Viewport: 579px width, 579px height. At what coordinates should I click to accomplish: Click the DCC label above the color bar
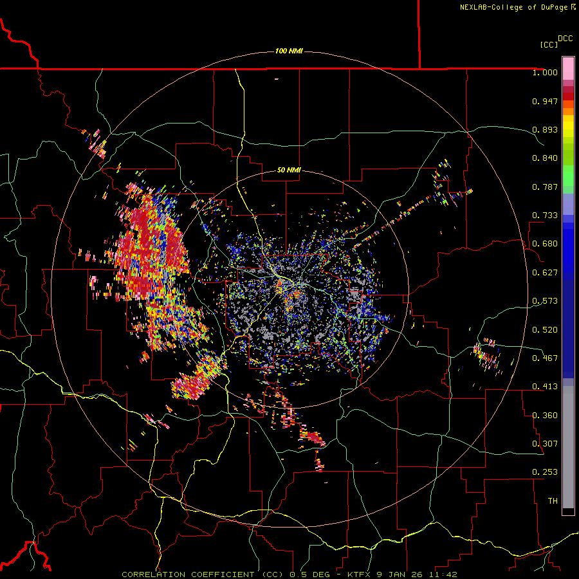(x=565, y=39)
